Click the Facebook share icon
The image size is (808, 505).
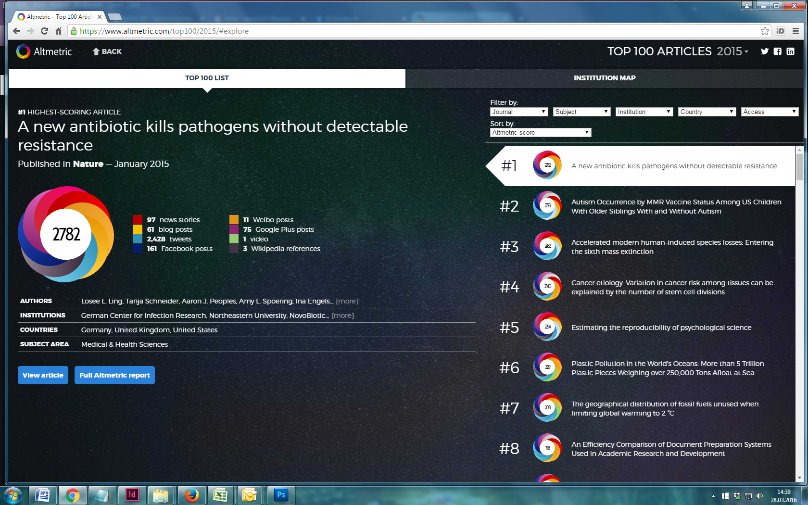pos(777,51)
